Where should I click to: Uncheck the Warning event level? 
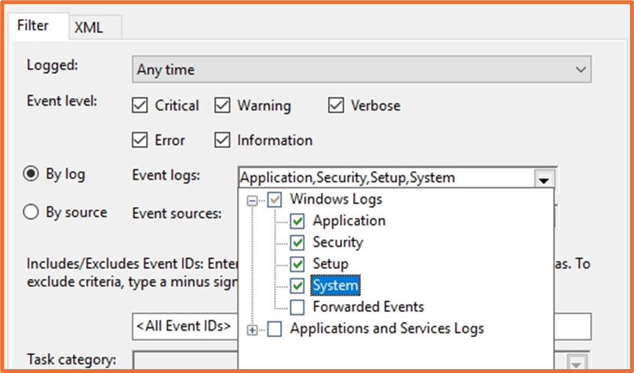coord(222,106)
